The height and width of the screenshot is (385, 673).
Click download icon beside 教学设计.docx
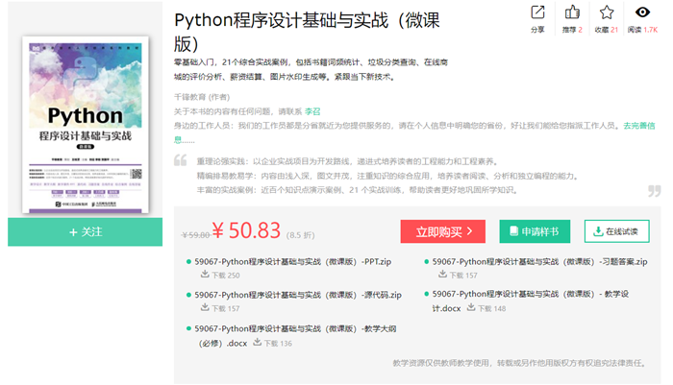point(471,308)
